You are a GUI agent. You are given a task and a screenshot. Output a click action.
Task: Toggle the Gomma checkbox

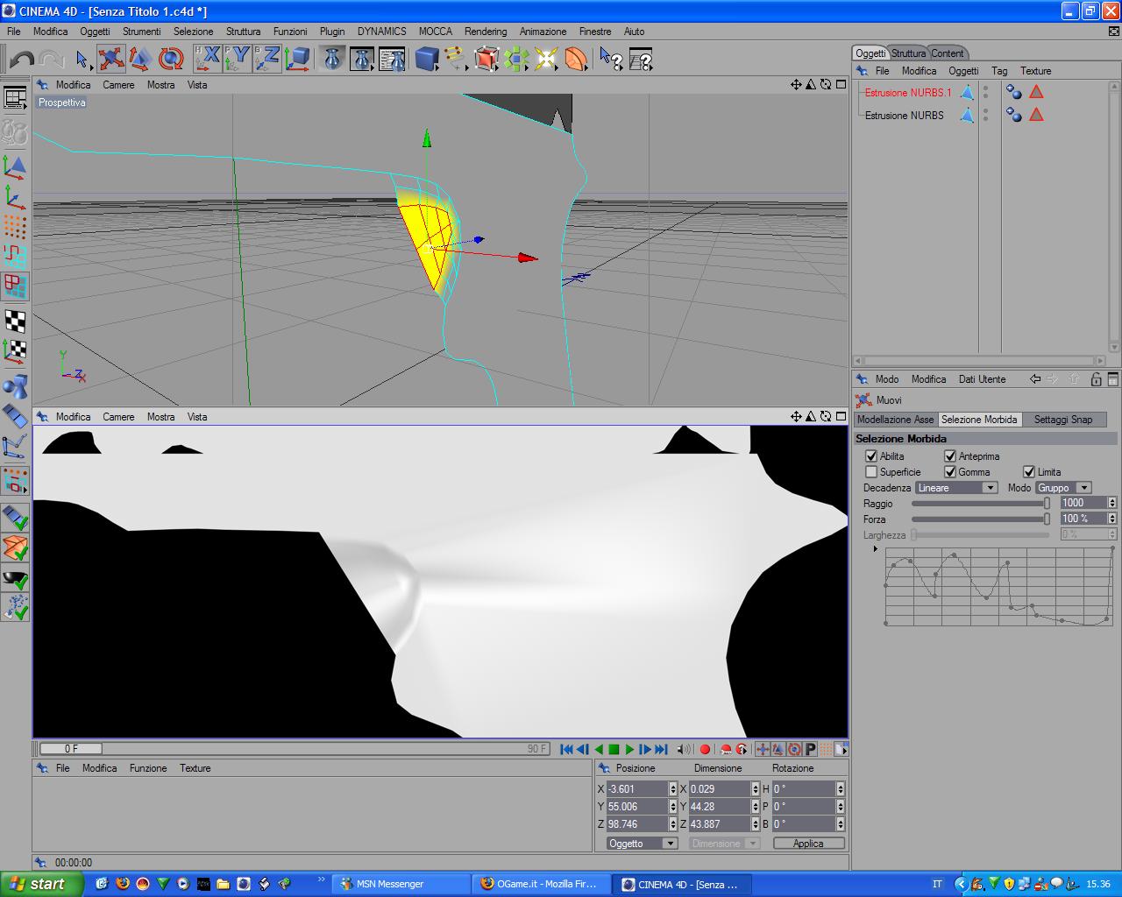point(950,471)
